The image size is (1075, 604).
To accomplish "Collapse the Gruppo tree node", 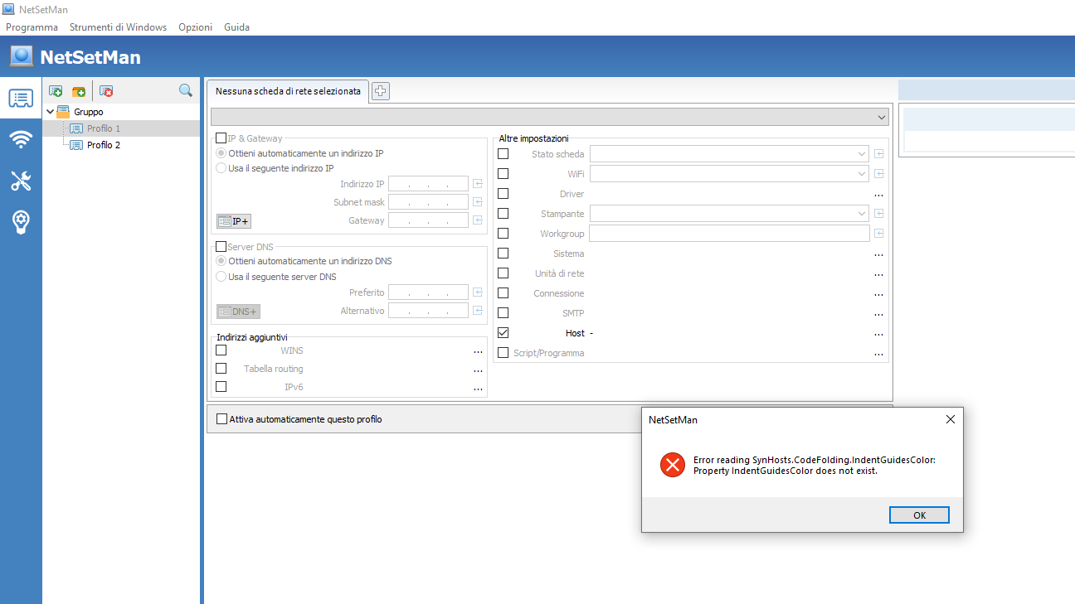I will 51,112.
